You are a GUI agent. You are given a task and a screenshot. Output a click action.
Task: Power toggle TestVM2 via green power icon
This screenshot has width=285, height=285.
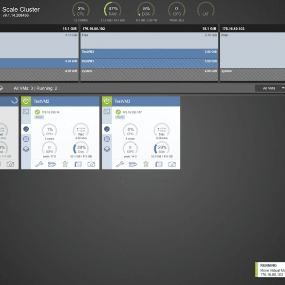coord(26,101)
